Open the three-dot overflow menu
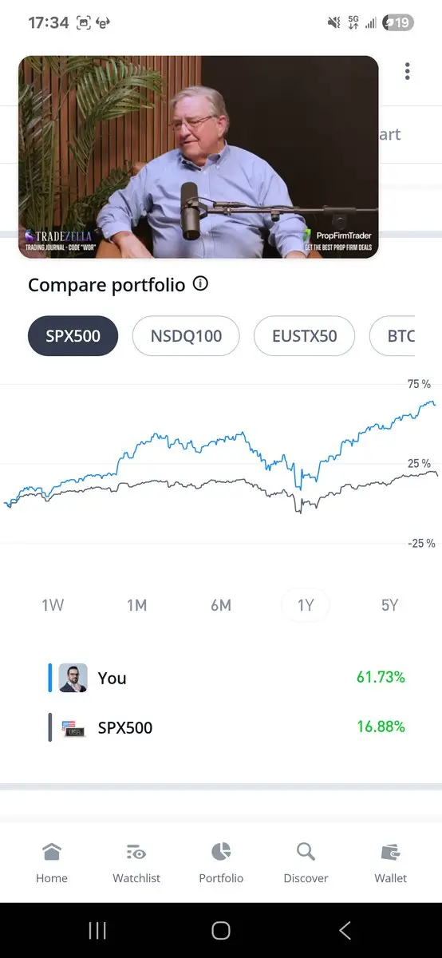The width and height of the screenshot is (442, 958). tap(407, 71)
